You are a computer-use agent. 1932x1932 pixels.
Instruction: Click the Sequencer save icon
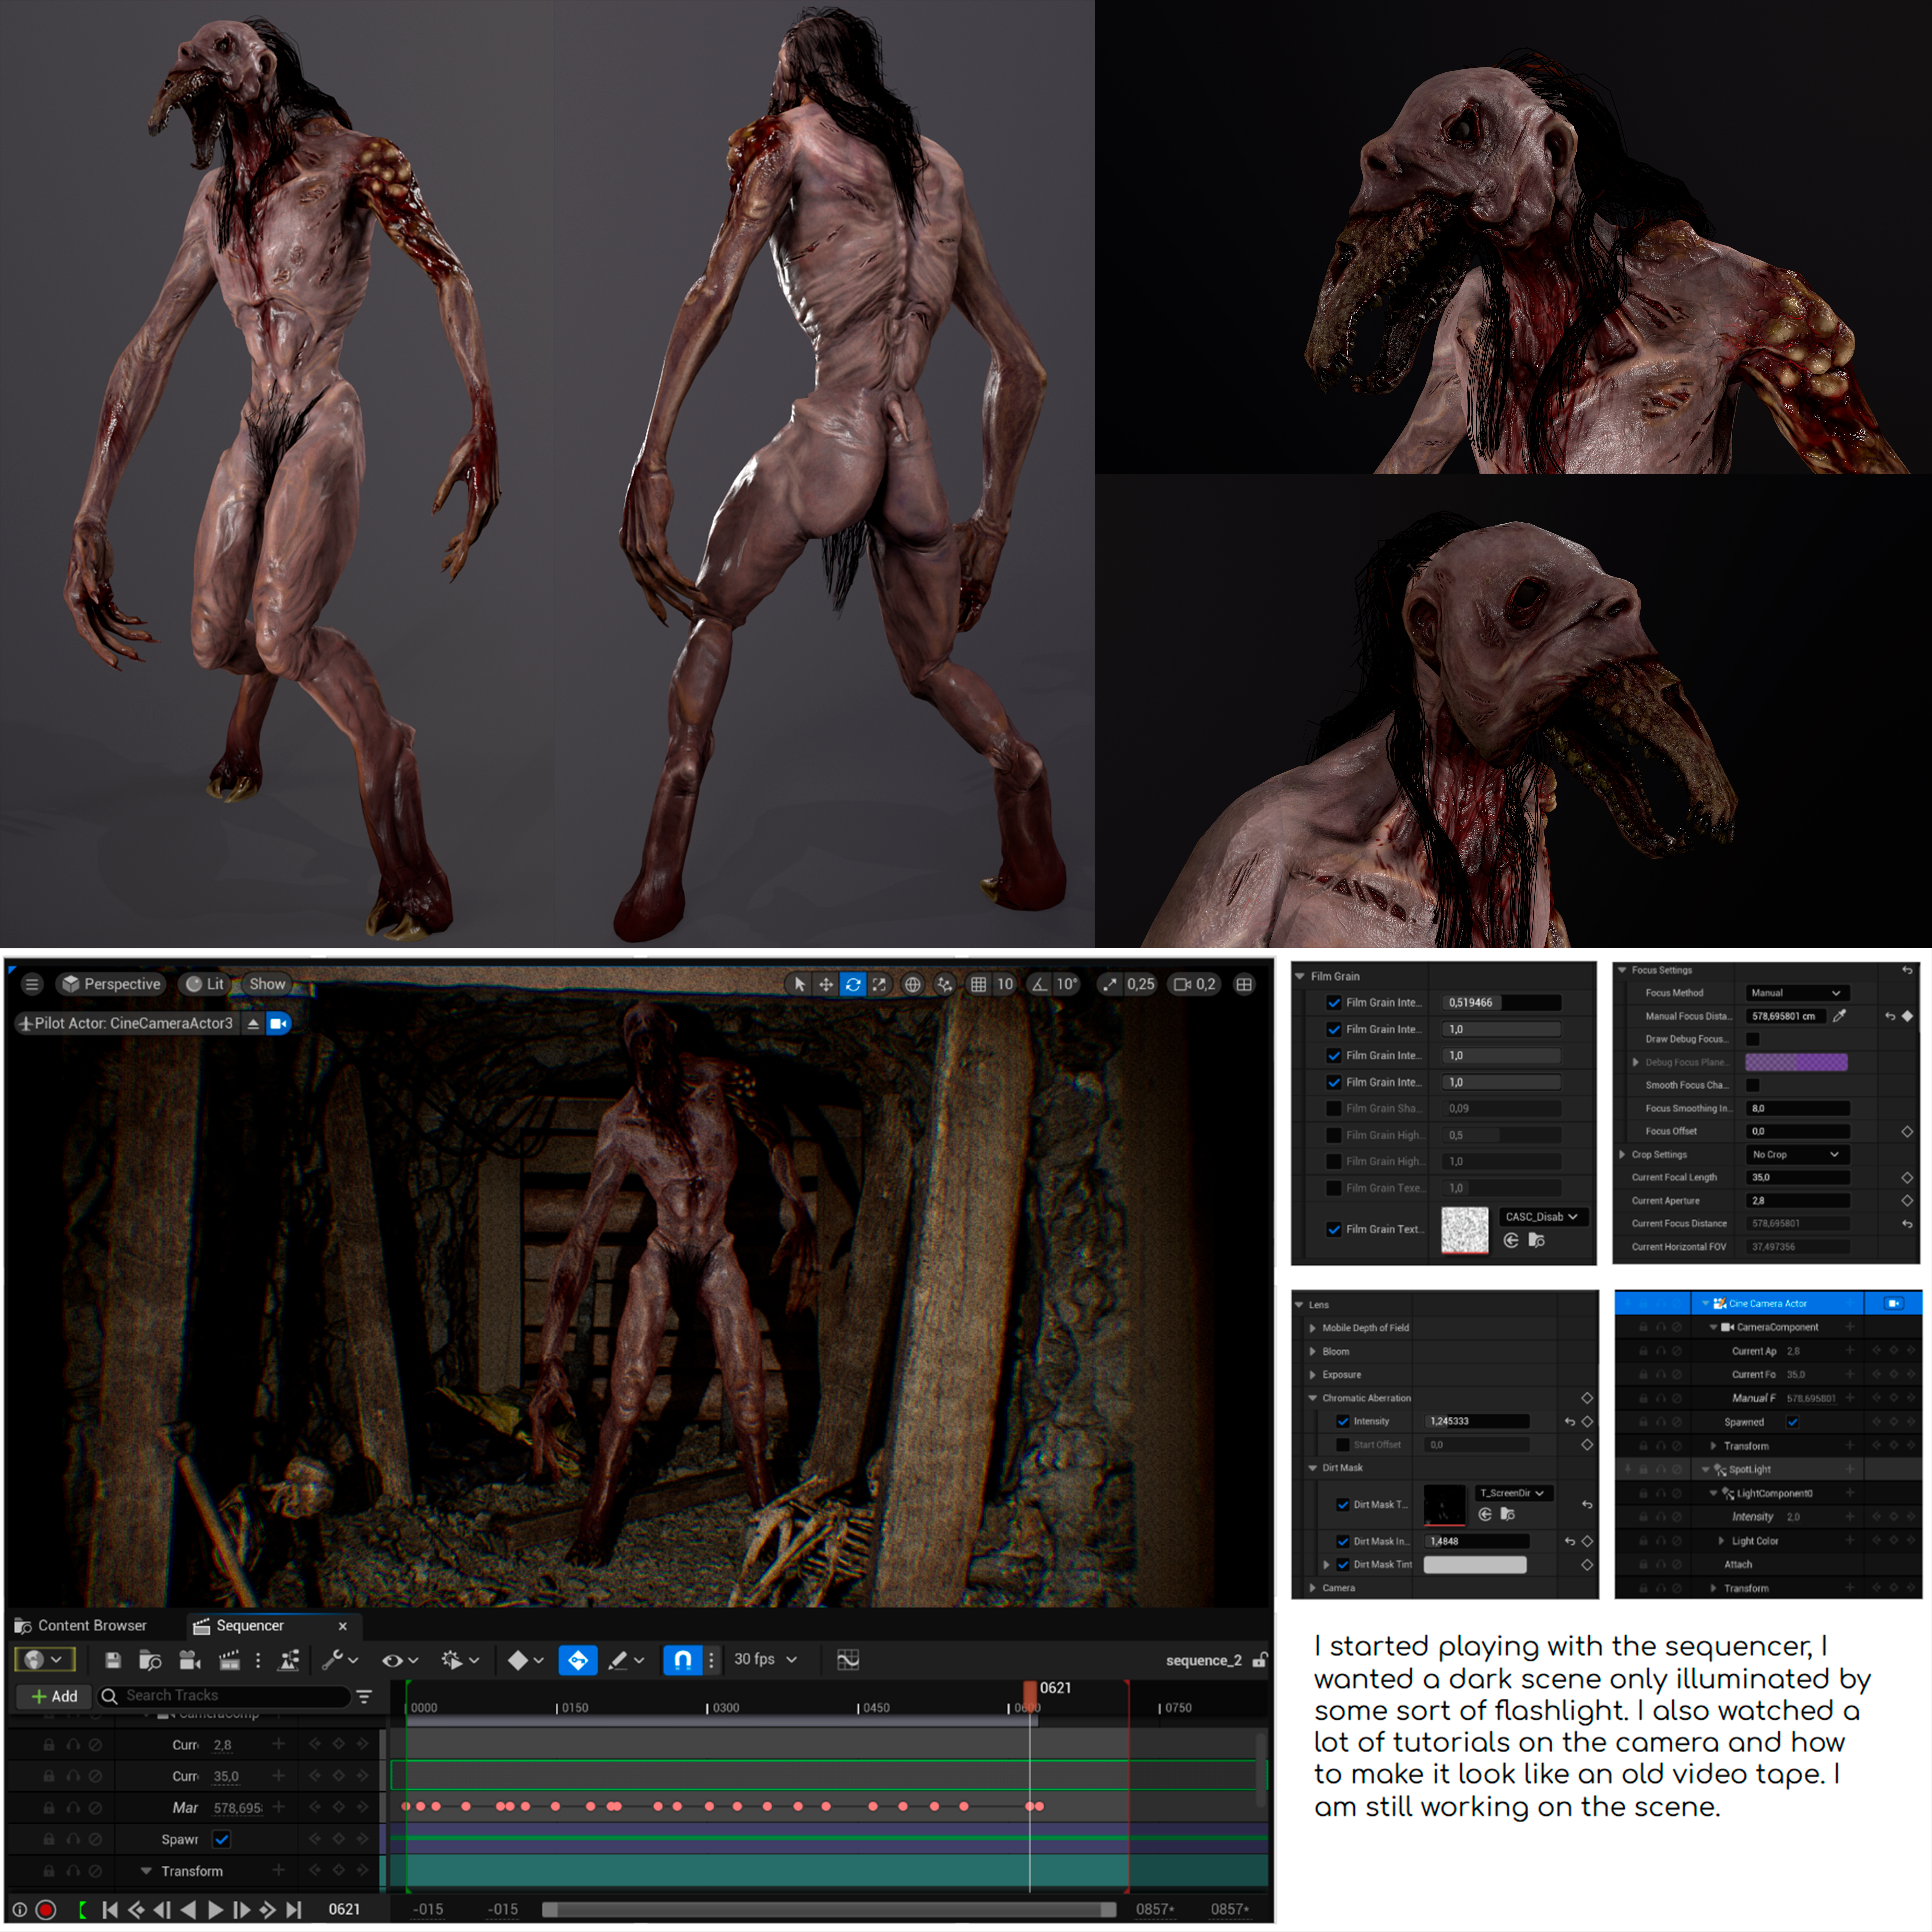point(113,1660)
